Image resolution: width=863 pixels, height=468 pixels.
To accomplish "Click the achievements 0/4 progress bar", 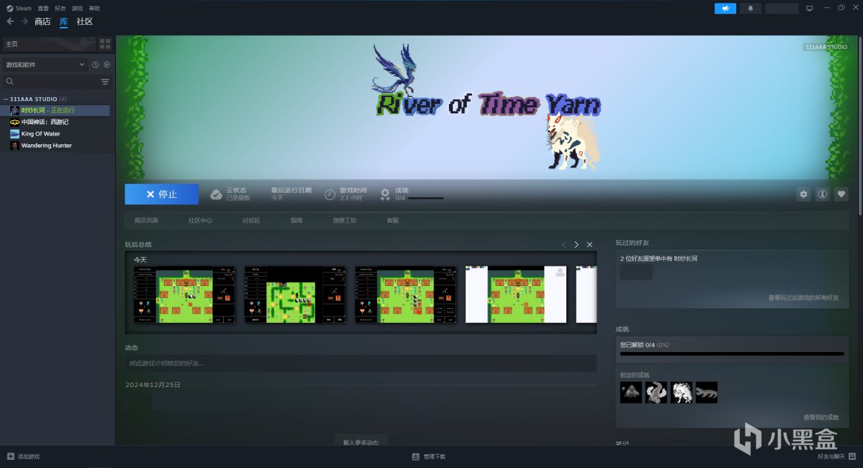I will click(x=425, y=198).
